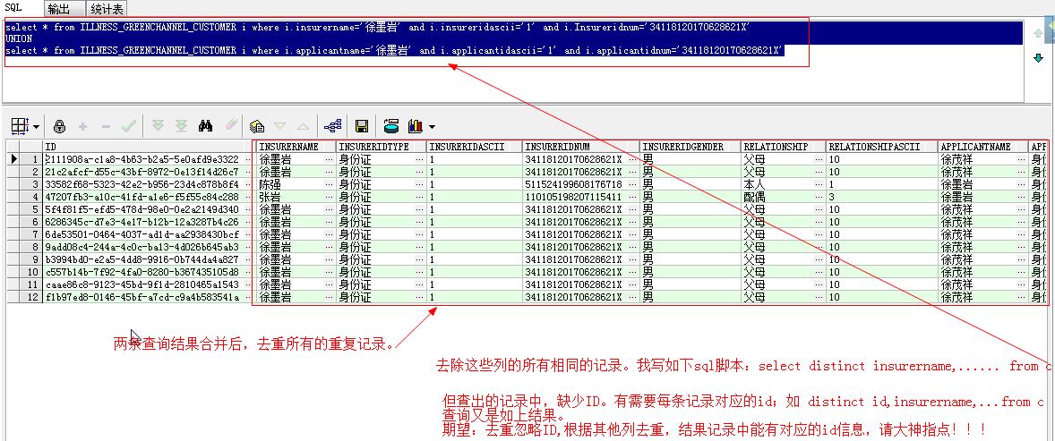The height and width of the screenshot is (441, 1055).
Task: Click ellipsis in 511524199608176718 cell
Action: point(633,184)
